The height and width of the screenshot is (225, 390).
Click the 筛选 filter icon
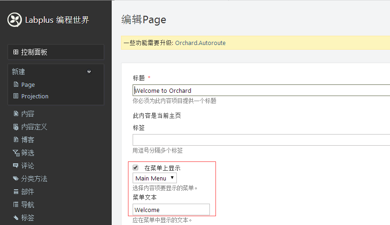(16, 153)
